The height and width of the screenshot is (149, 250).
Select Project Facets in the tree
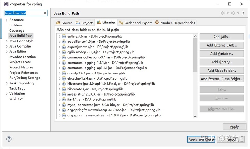(20, 62)
